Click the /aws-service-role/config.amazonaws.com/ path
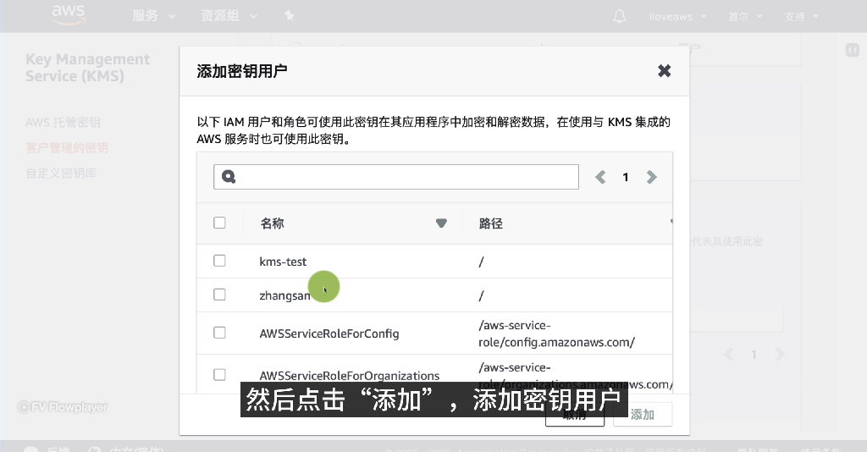The height and width of the screenshot is (452, 867). click(556, 333)
